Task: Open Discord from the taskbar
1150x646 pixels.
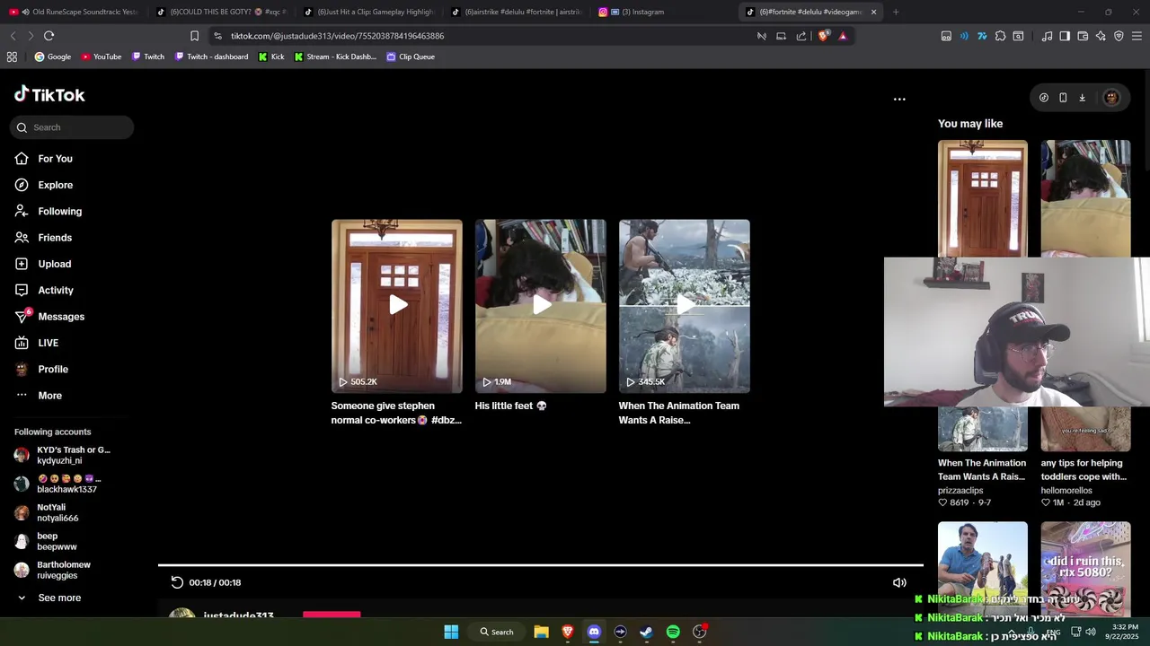Action: [x=594, y=632]
